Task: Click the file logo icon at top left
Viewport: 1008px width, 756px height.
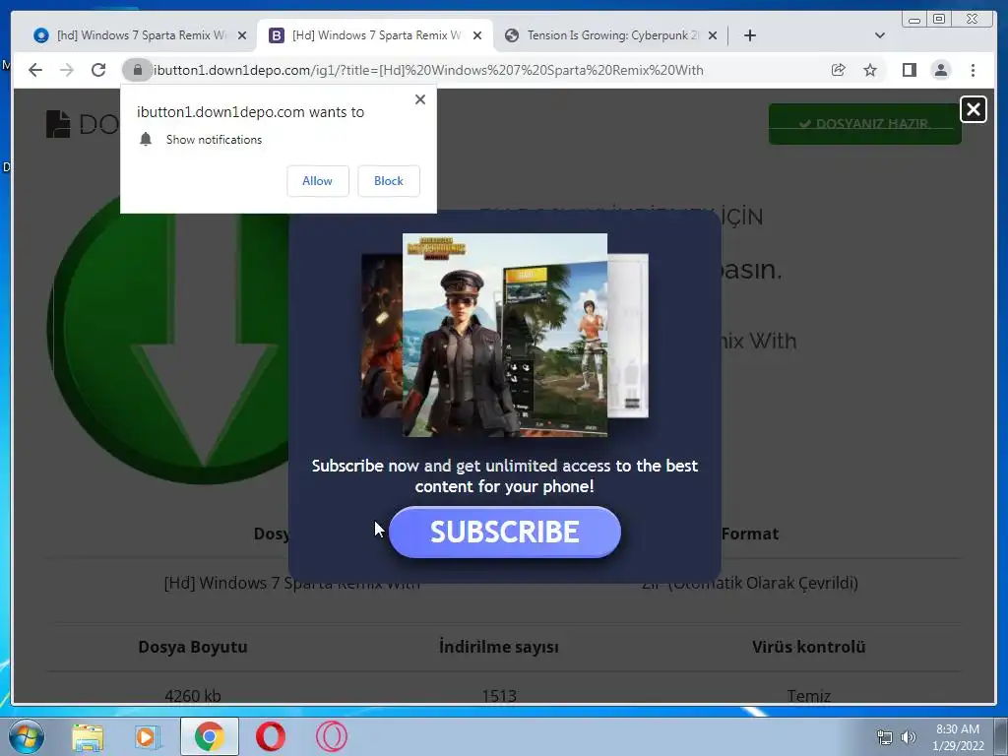Action: (x=58, y=123)
